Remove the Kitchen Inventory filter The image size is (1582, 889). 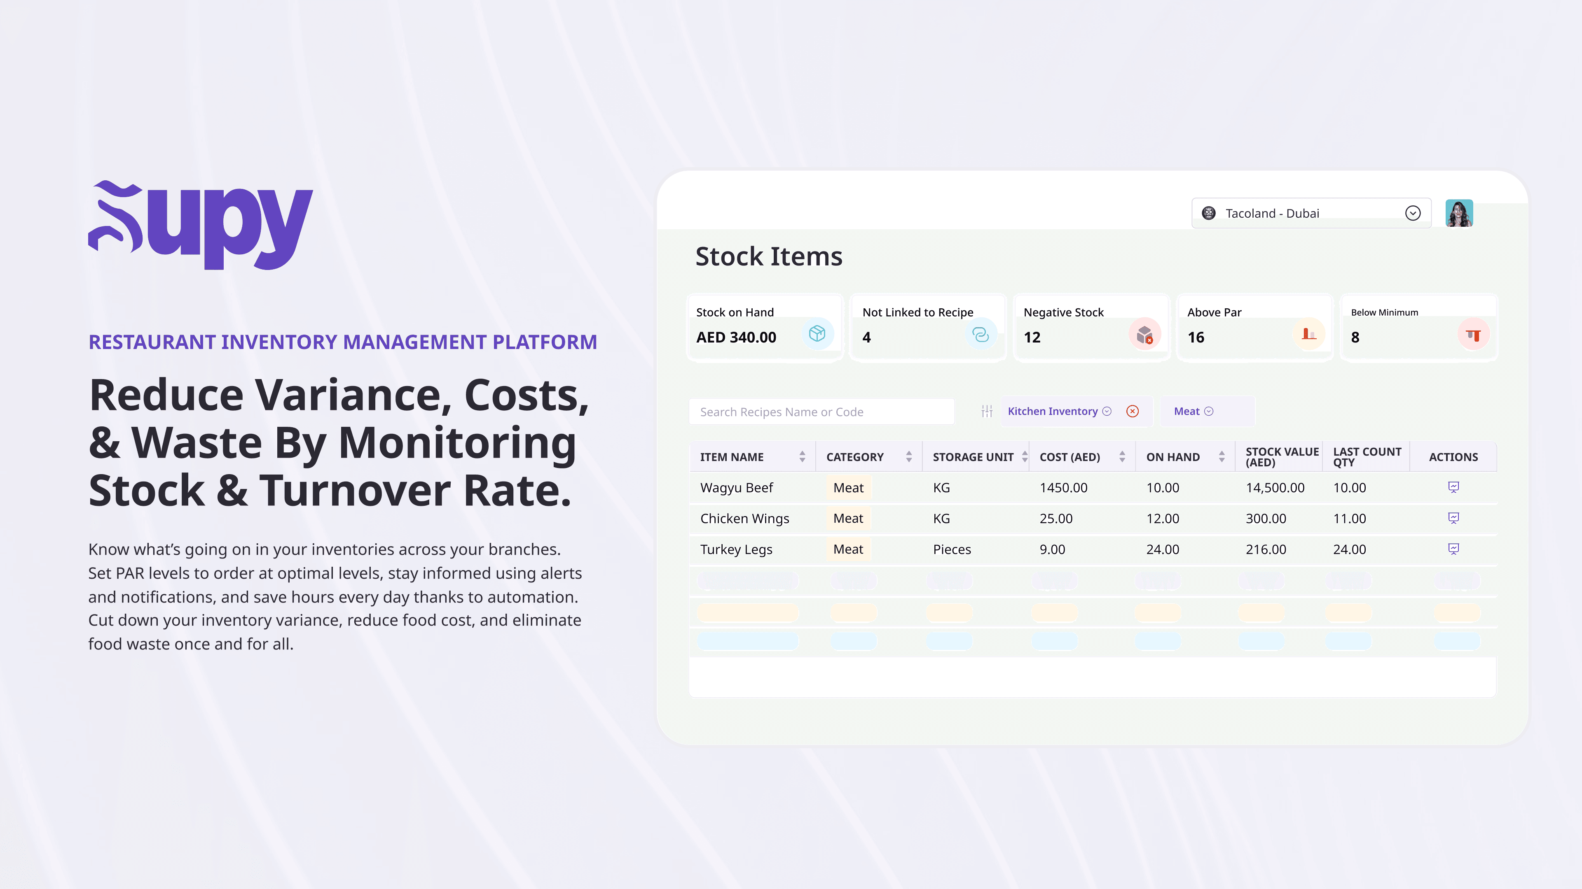click(1133, 411)
